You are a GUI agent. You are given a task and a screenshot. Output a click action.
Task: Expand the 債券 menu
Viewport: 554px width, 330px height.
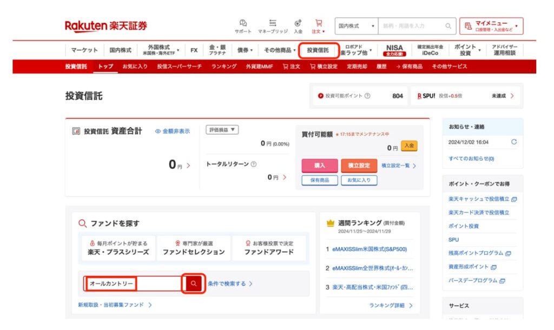pos(245,50)
